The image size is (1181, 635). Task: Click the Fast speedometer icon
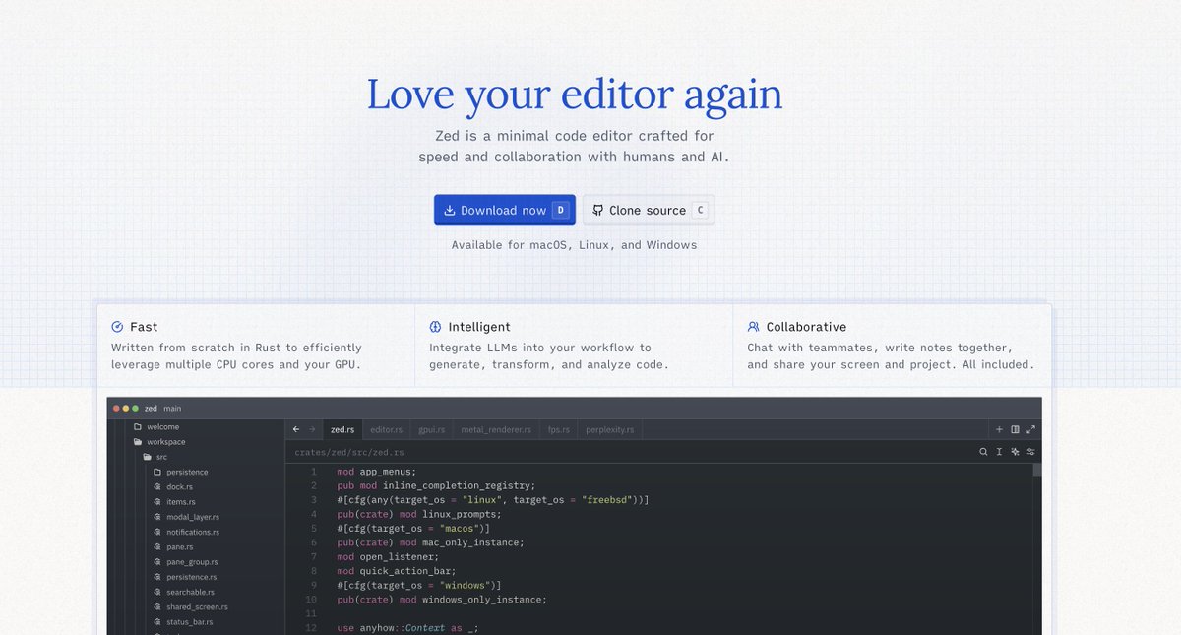click(117, 327)
